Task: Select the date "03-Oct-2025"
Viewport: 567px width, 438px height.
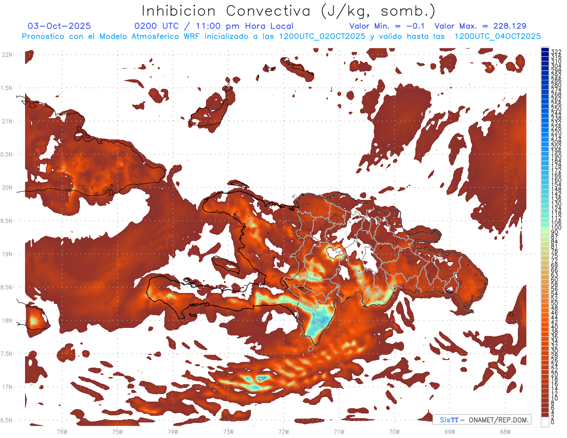Action: point(60,26)
